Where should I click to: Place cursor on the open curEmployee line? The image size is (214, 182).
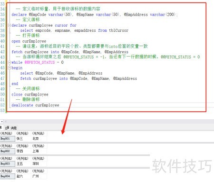(x=29, y=41)
